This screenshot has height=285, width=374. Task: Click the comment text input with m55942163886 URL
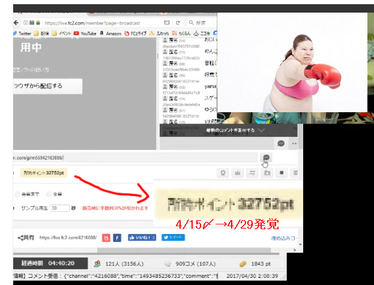(135, 158)
